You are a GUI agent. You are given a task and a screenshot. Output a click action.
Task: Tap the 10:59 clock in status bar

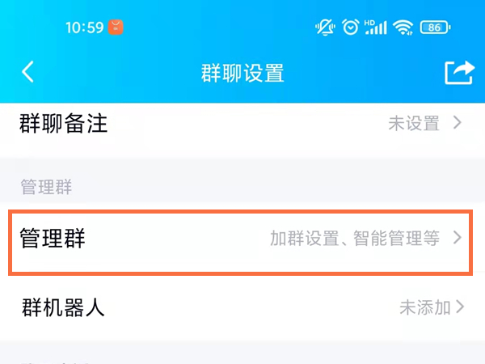84,27
